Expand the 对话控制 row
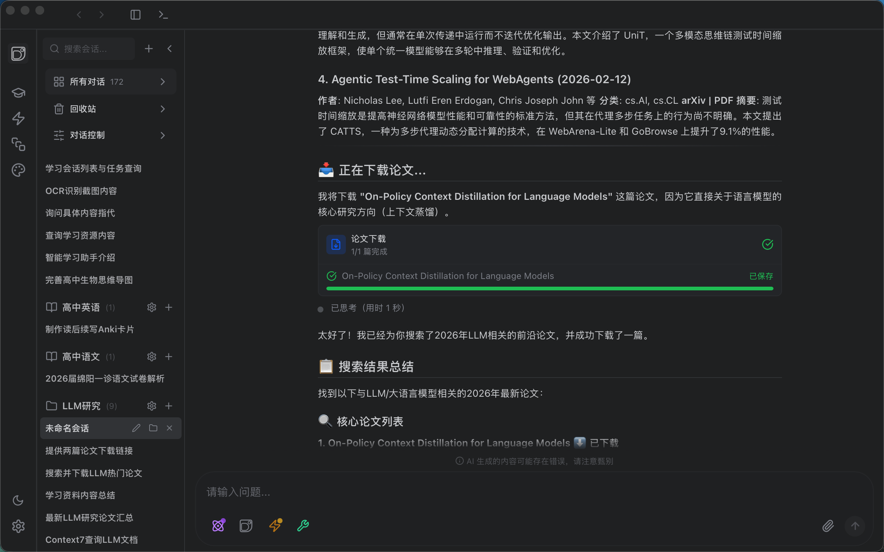 [110, 135]
